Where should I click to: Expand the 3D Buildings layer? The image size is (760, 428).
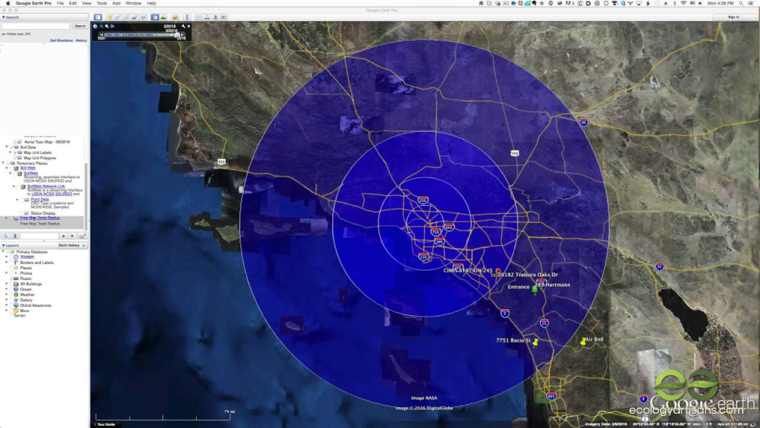tap(7, 284)
